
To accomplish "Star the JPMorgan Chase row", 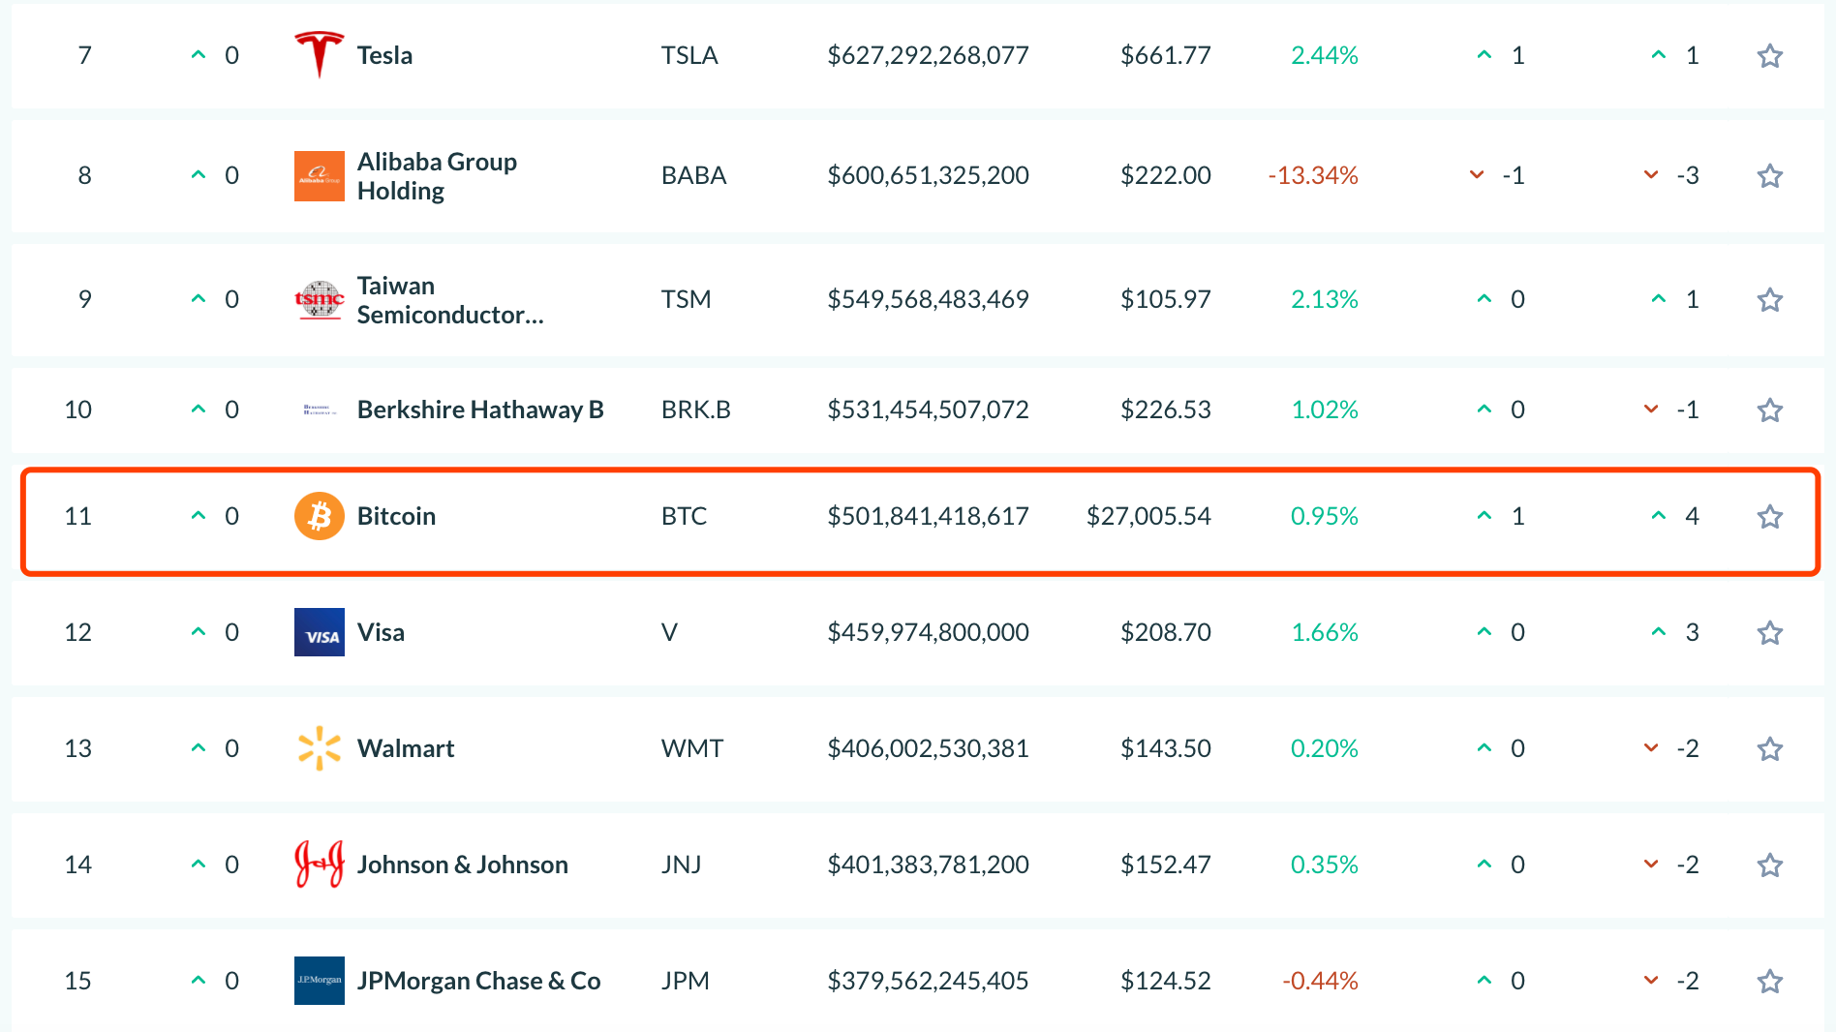I will pyautogui.click(x=1770, y=981).
